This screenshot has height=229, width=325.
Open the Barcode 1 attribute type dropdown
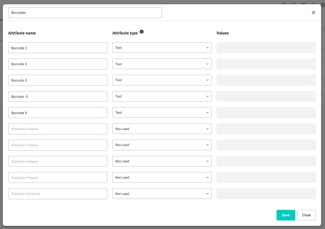coord(162,48)
